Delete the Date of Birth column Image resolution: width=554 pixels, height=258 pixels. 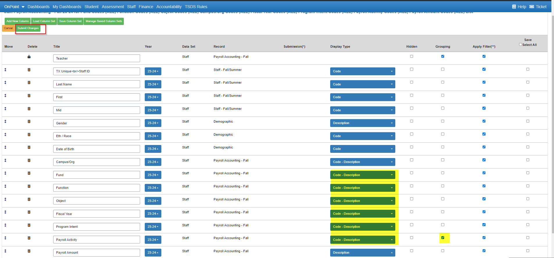point(29,147)
